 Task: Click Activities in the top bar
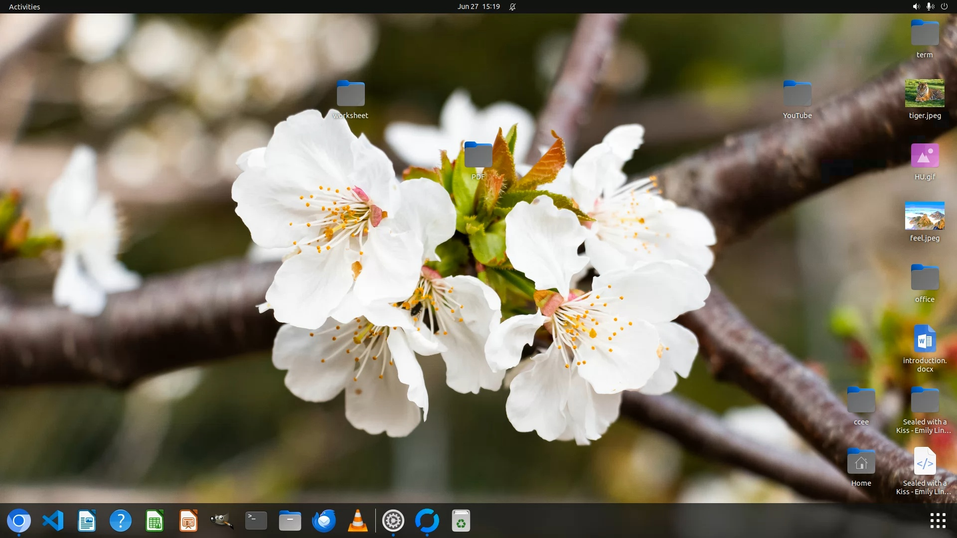[24, 6]
